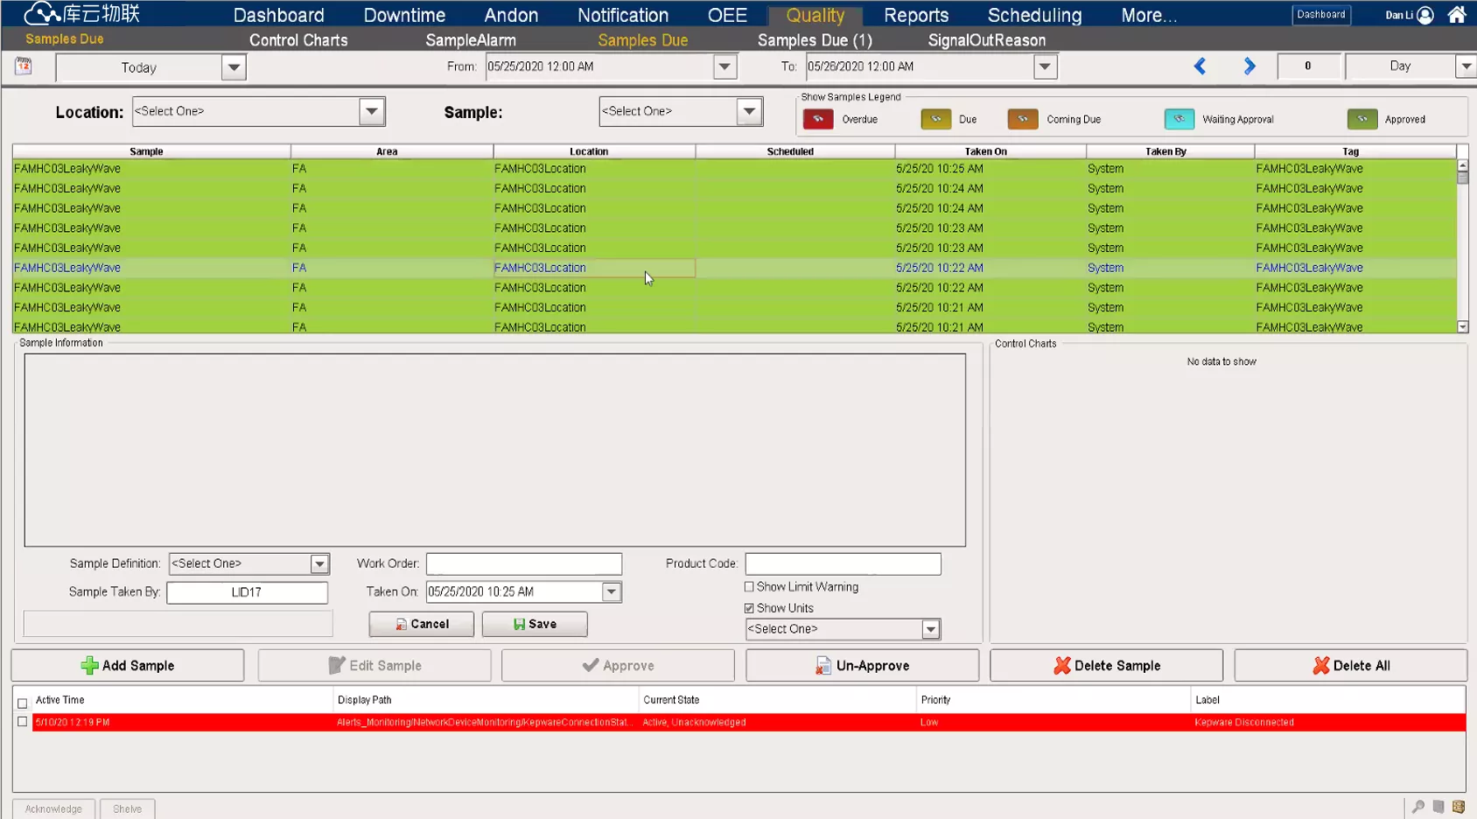Viewport: 1477px width, 819px height.
Task: Click the chart icon at the footer's right end
Action: (x=1459, y=807)
